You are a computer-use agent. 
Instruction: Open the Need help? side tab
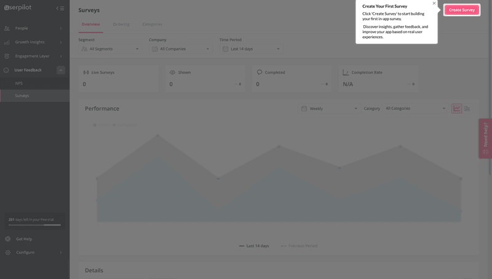(x=485, y=138)
